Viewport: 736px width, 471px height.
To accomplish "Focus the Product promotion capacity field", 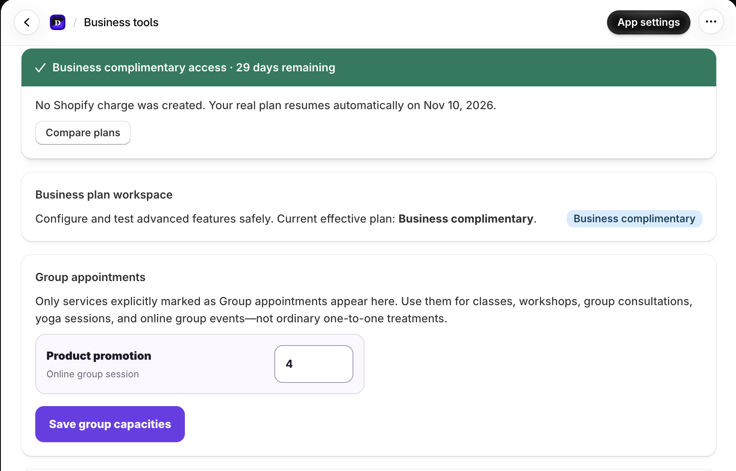I will click(314, 364).
